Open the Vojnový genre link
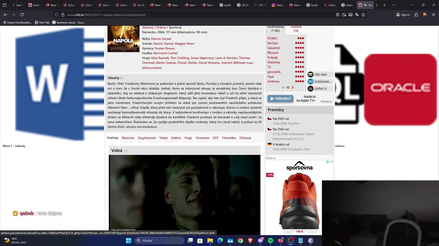The height and width of the screenshot is (246, 439). [x=147, y=27]
